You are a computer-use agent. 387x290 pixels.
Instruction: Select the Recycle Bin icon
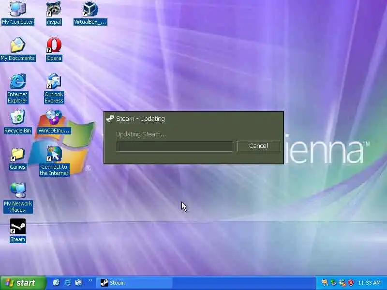17,117
